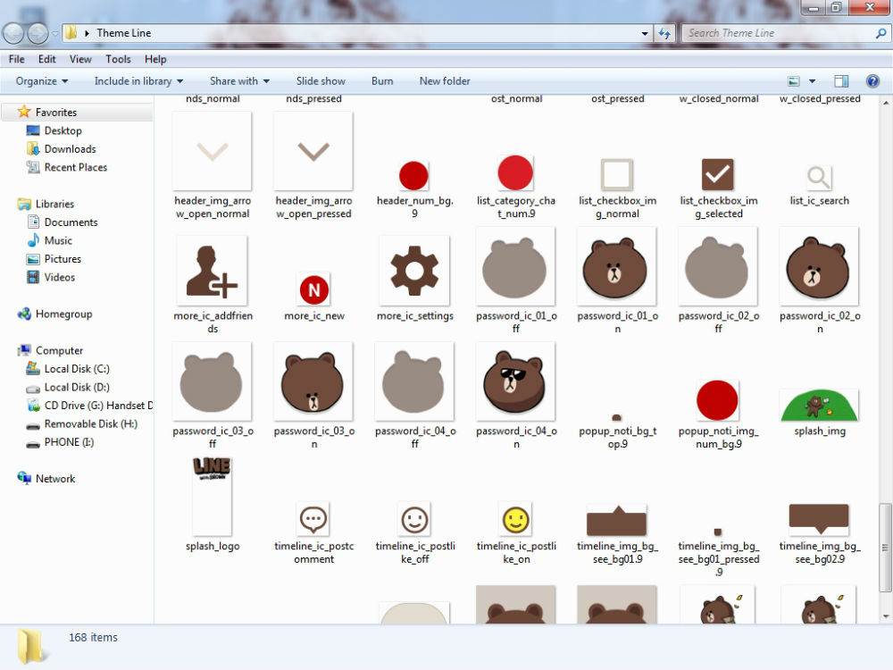
Task: Select the password_ic_01_off thumbnail
Action: (515, 266)
